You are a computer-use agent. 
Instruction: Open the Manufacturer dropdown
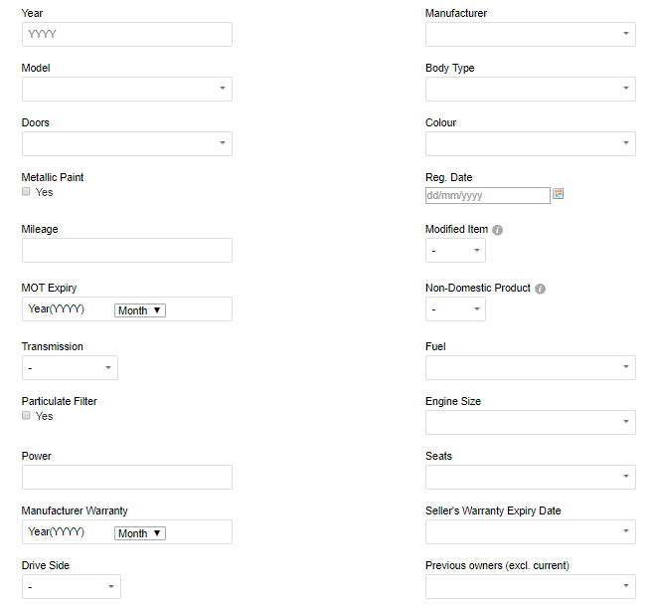[531, 34]
